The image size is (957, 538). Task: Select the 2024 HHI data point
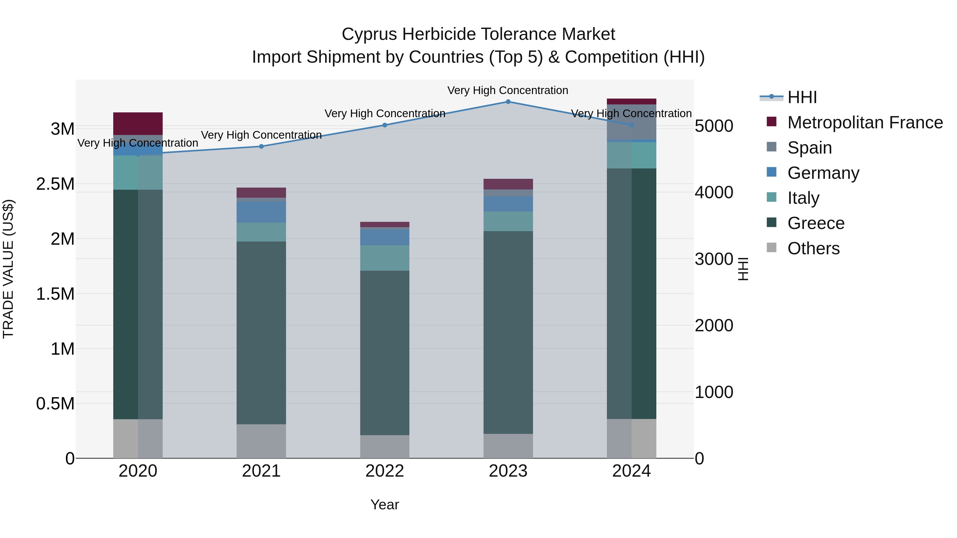pos(632,125)
